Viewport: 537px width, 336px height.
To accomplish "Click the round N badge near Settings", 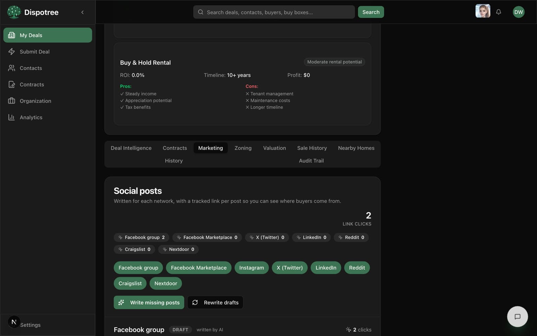I will (x=14, y=322).
